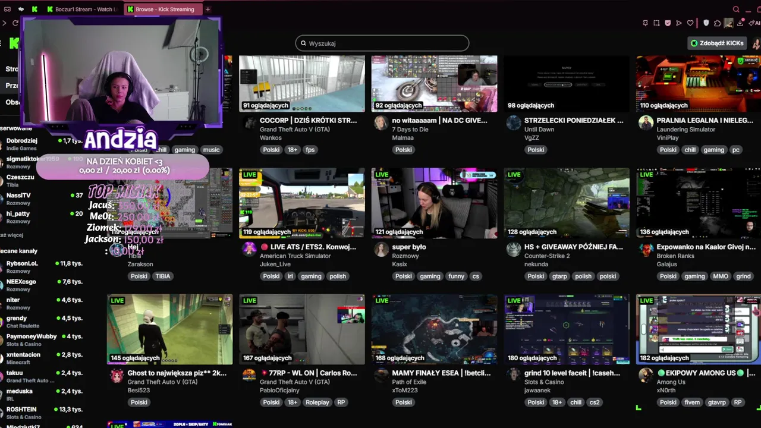761x428 pixels.
Task: Open hi_patty channel in sidebar
Action: point(42,217)
